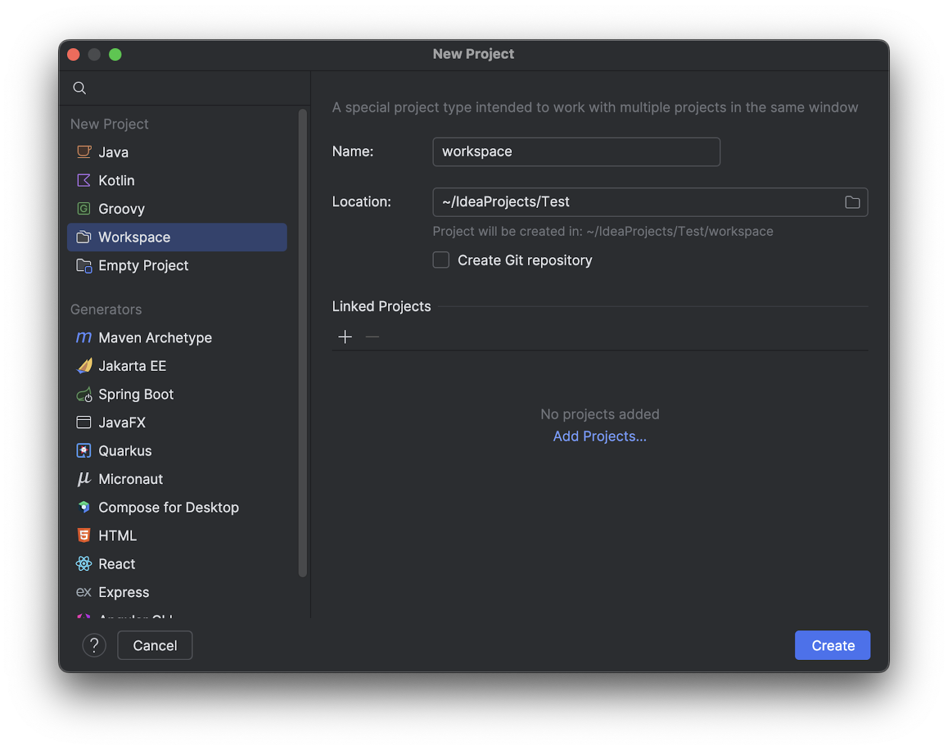
Task: Choose the React generator
Action: (177, 564)
